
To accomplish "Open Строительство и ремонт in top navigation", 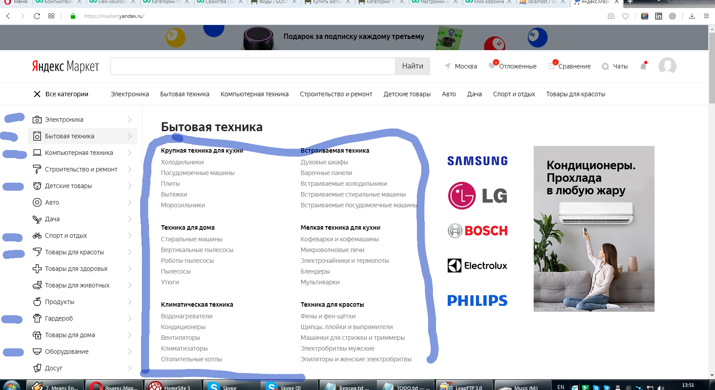I will [x=336, y=94].
